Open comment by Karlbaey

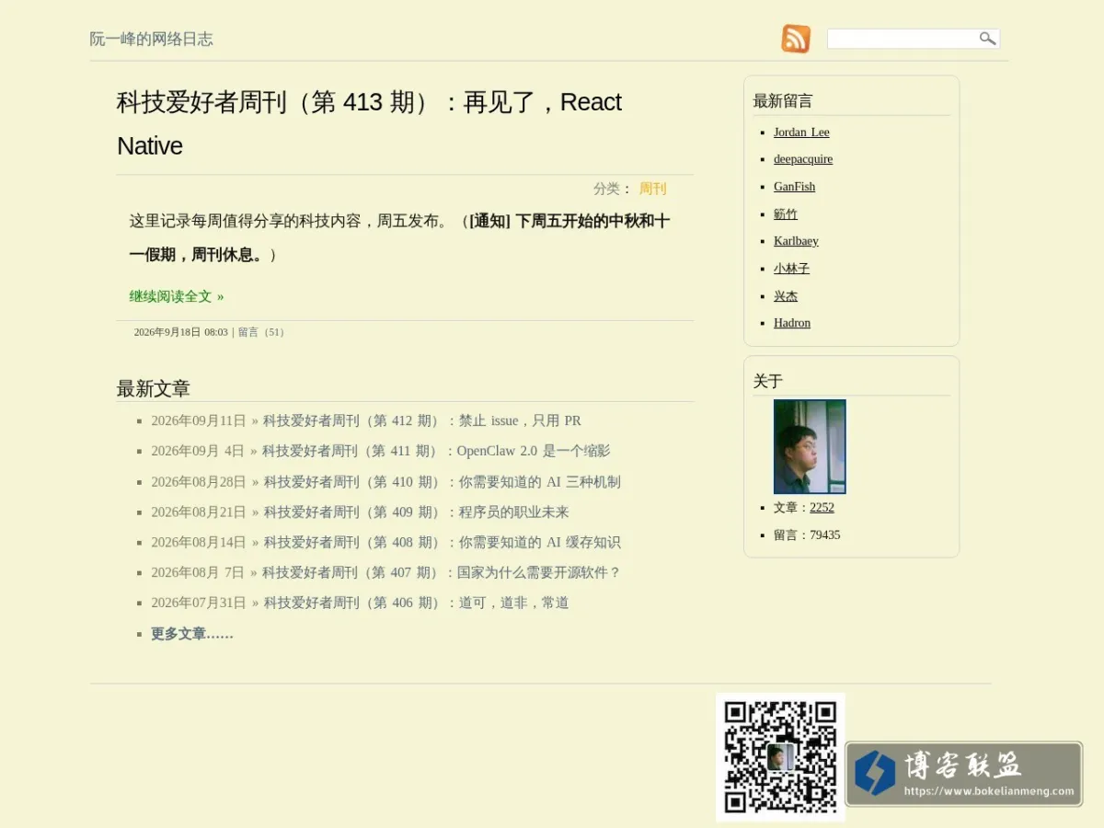point(796,241)
